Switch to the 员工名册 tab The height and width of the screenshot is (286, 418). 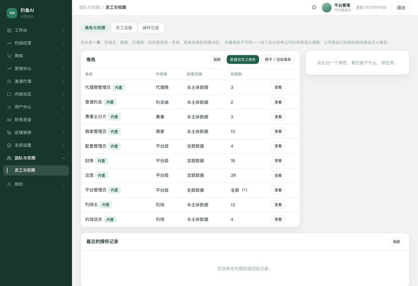(x=124, y=28)
